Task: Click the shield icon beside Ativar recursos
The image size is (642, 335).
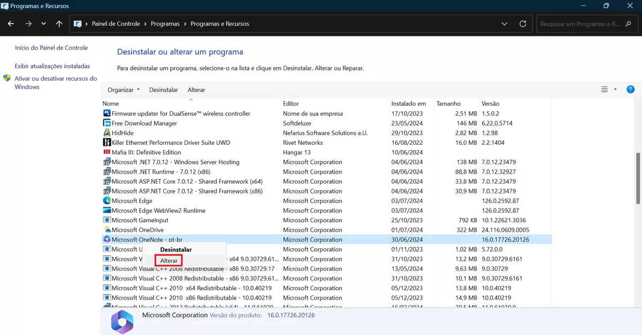Action: coord(7,79)
